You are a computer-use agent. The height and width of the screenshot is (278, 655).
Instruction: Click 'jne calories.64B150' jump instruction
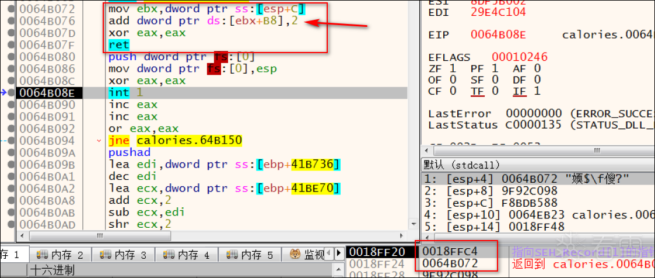click(175, 141)
